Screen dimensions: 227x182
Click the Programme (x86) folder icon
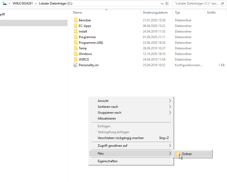[x=76, y=42]
